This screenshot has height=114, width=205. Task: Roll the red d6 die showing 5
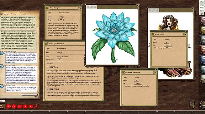[x=31, y=107]
